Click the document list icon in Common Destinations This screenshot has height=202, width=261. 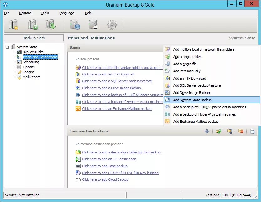(252, 131)
